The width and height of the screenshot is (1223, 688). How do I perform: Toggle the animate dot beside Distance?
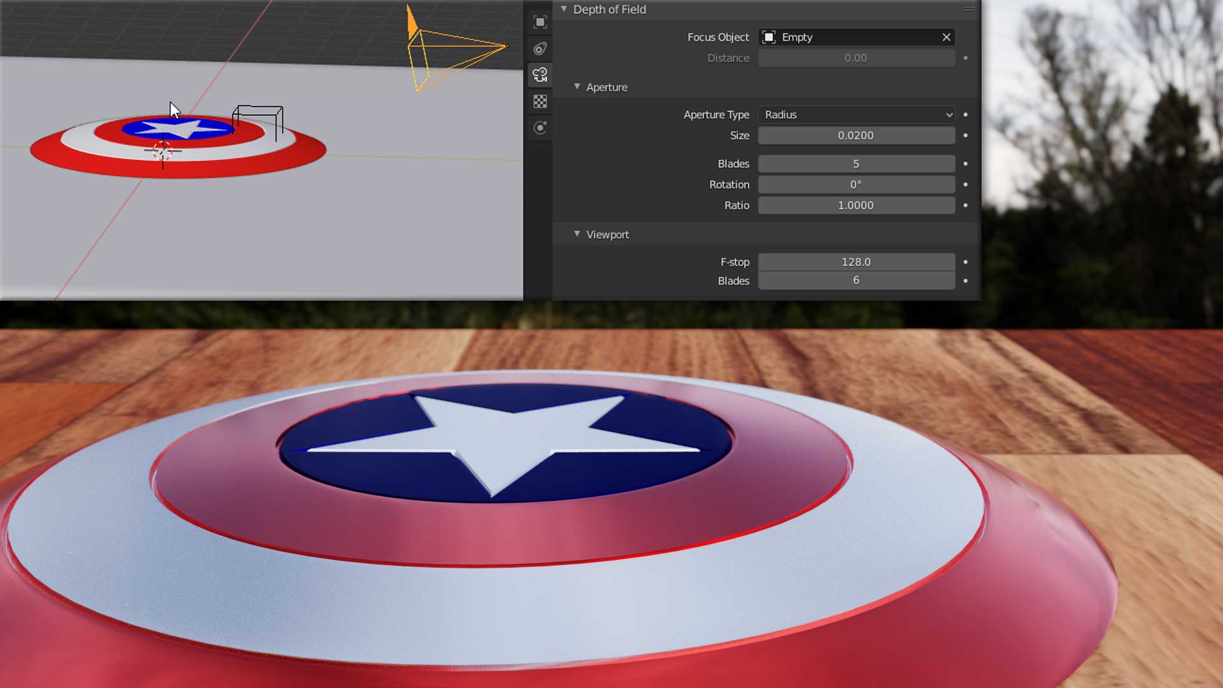coord(966,58)
